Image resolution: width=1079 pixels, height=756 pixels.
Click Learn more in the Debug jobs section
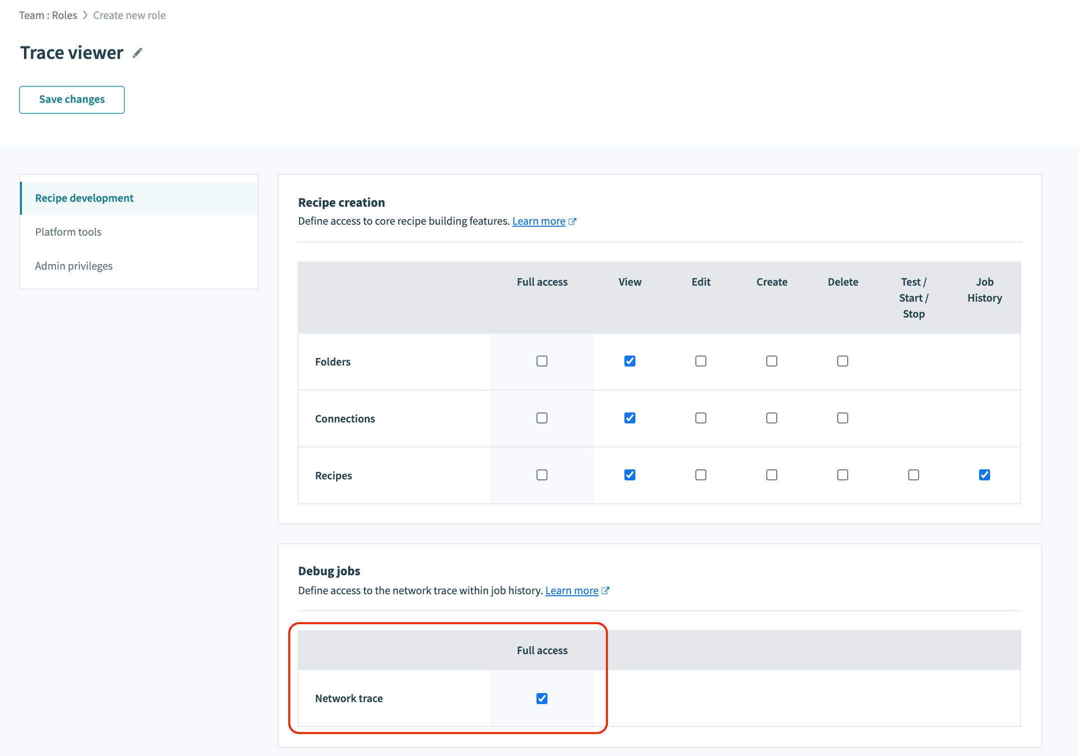tap(571, 590)
